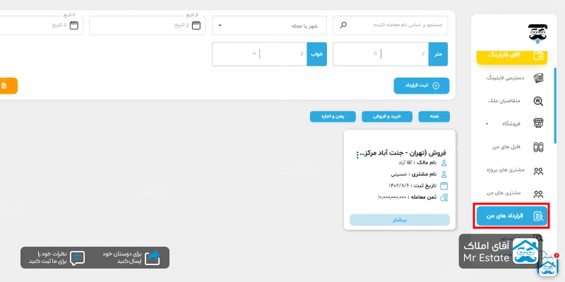Select the خرید و فروش filter tab
The height and width of the screenshot is (282, 565).
click(x=387, y=117)
